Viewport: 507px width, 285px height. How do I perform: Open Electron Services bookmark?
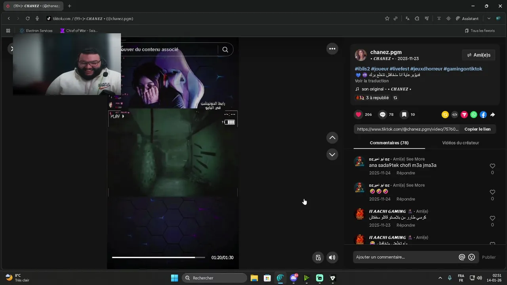pyautogui.click(x=36, y=30)
